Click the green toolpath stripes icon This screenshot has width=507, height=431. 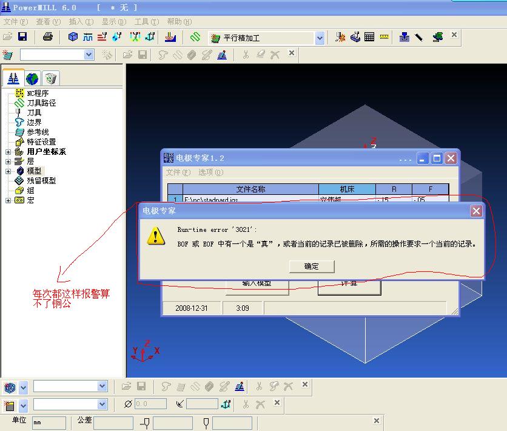click(x=195, y=37)
